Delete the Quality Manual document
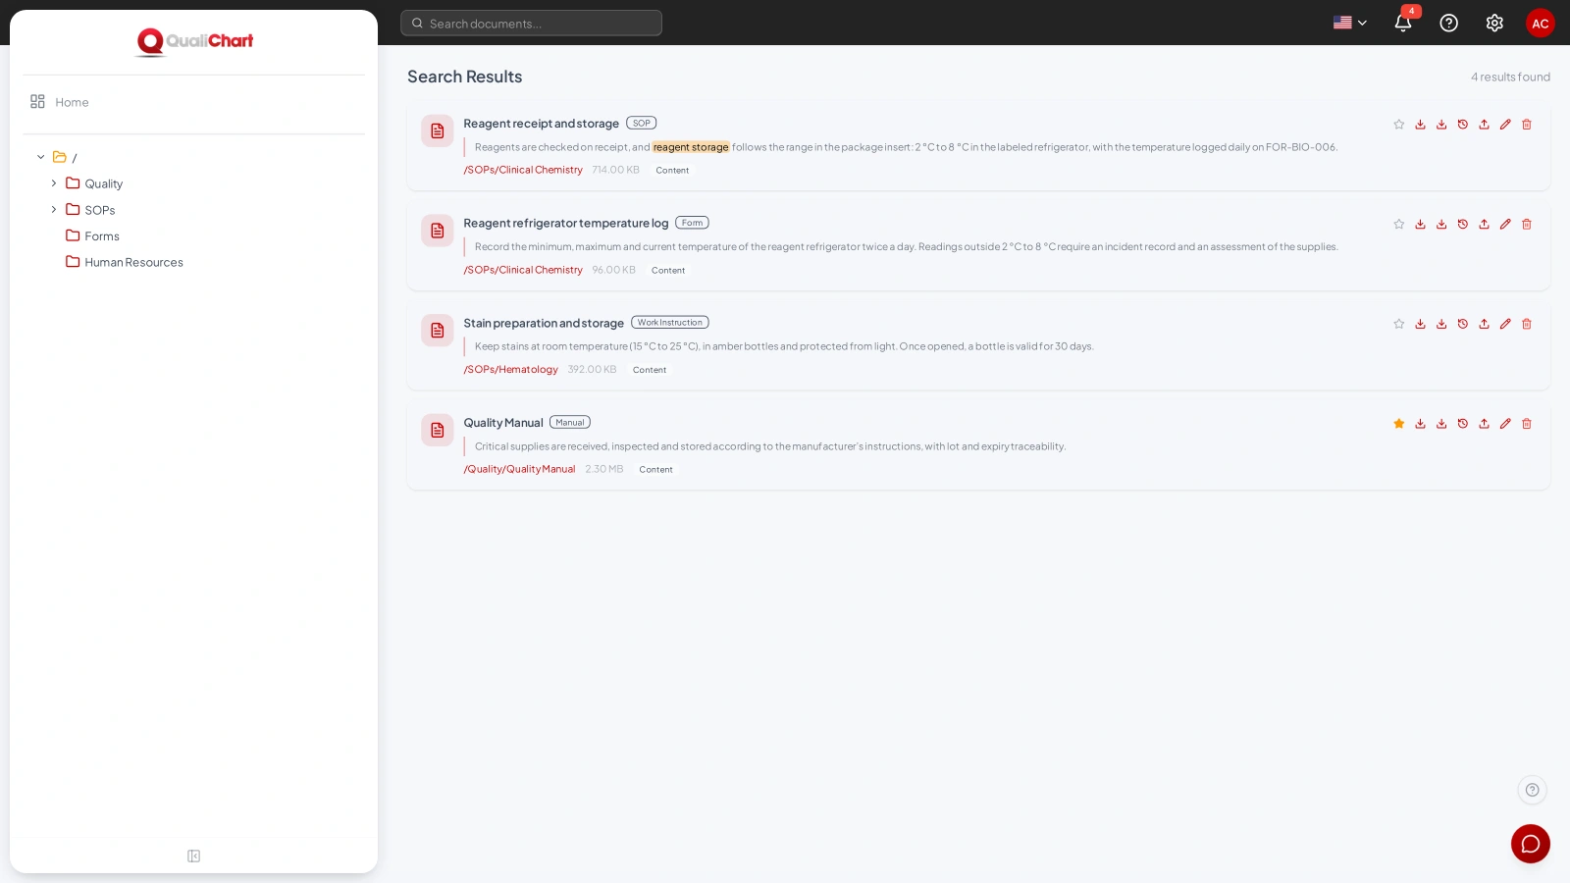 [x=1527, y=424]
